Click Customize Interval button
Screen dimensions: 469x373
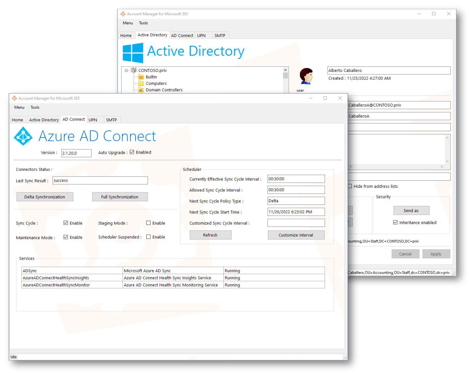pyautogui.click(x=296, y=235)
